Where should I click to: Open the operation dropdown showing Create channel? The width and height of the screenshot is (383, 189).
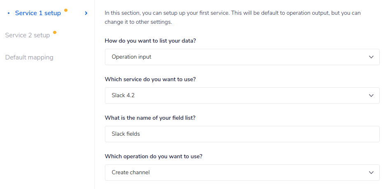point(242,173)
